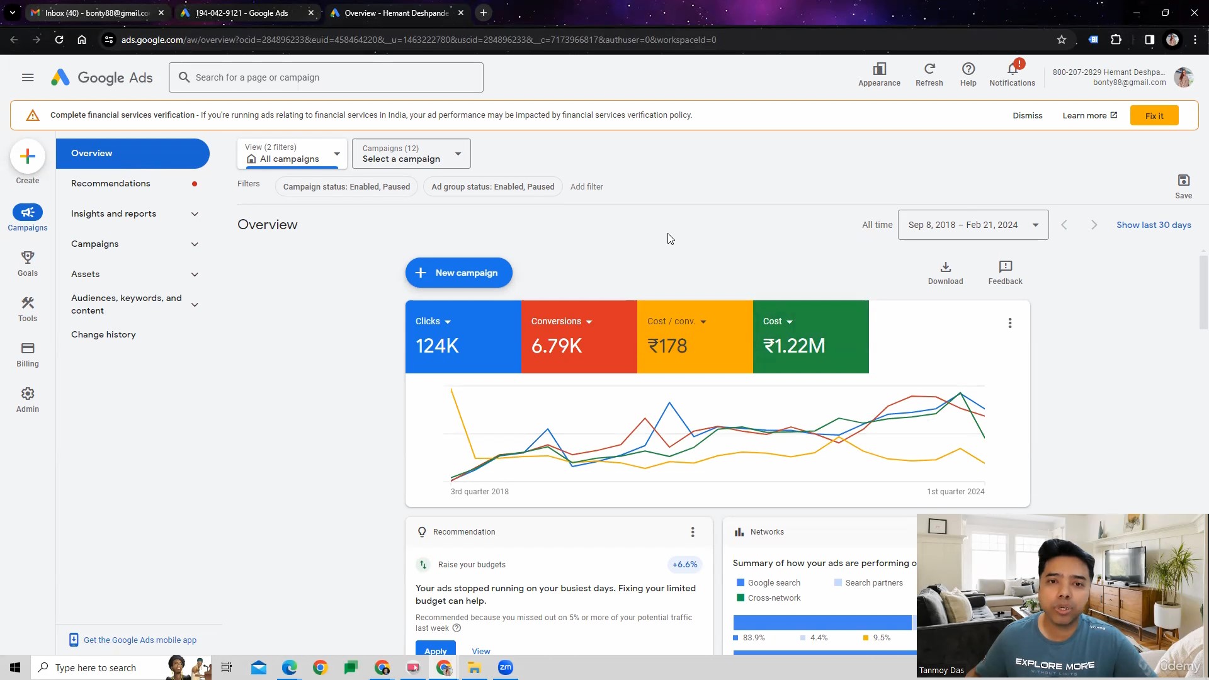Click the Search partners legend swatch

coord(838,583)
